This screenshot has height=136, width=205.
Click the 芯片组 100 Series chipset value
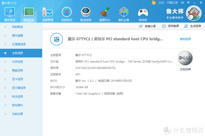124,62
